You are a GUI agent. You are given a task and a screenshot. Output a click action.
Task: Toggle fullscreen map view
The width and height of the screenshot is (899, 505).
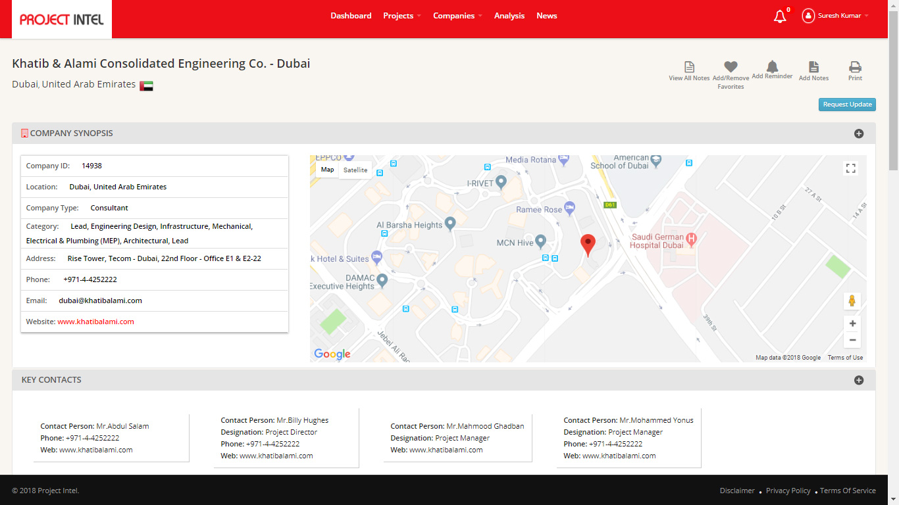(x=851, y=168)
